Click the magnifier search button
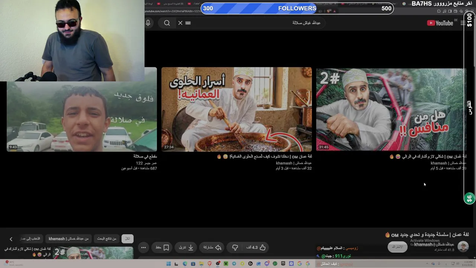 (167, 23)
